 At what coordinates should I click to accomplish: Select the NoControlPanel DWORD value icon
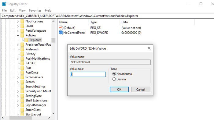(x=61, y=33)
